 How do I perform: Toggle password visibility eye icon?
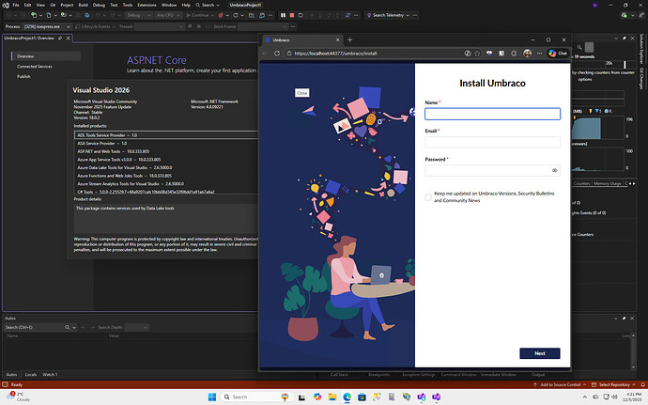click(x=555, y=170)
